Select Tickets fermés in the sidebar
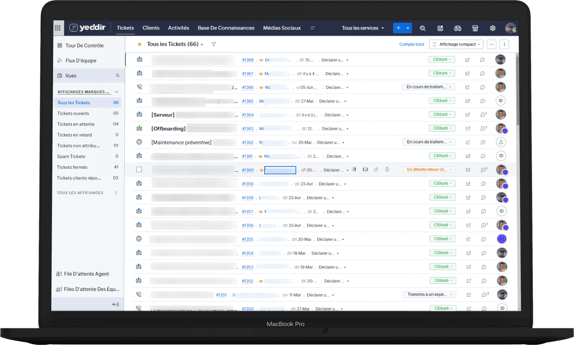 tap(72, 167)
